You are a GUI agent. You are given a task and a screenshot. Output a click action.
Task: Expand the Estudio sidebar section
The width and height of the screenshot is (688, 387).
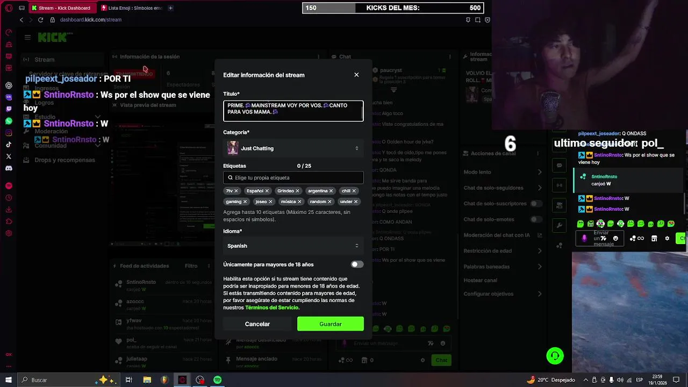(x=97, y=117)
